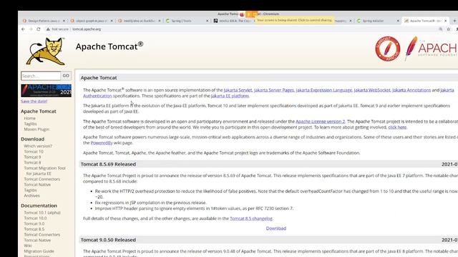Open Taglibs under Apache Tomcat section
Image resolution: width=458 pixels, height=257 pixels.
30,124
